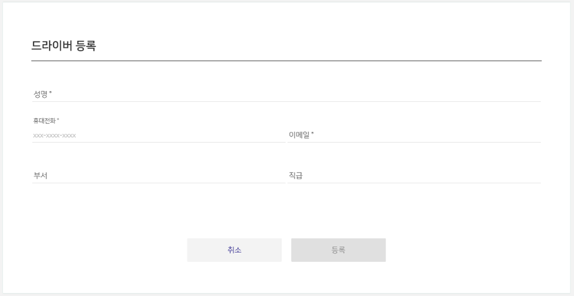Click the 부서 label text

coord(40,176)
